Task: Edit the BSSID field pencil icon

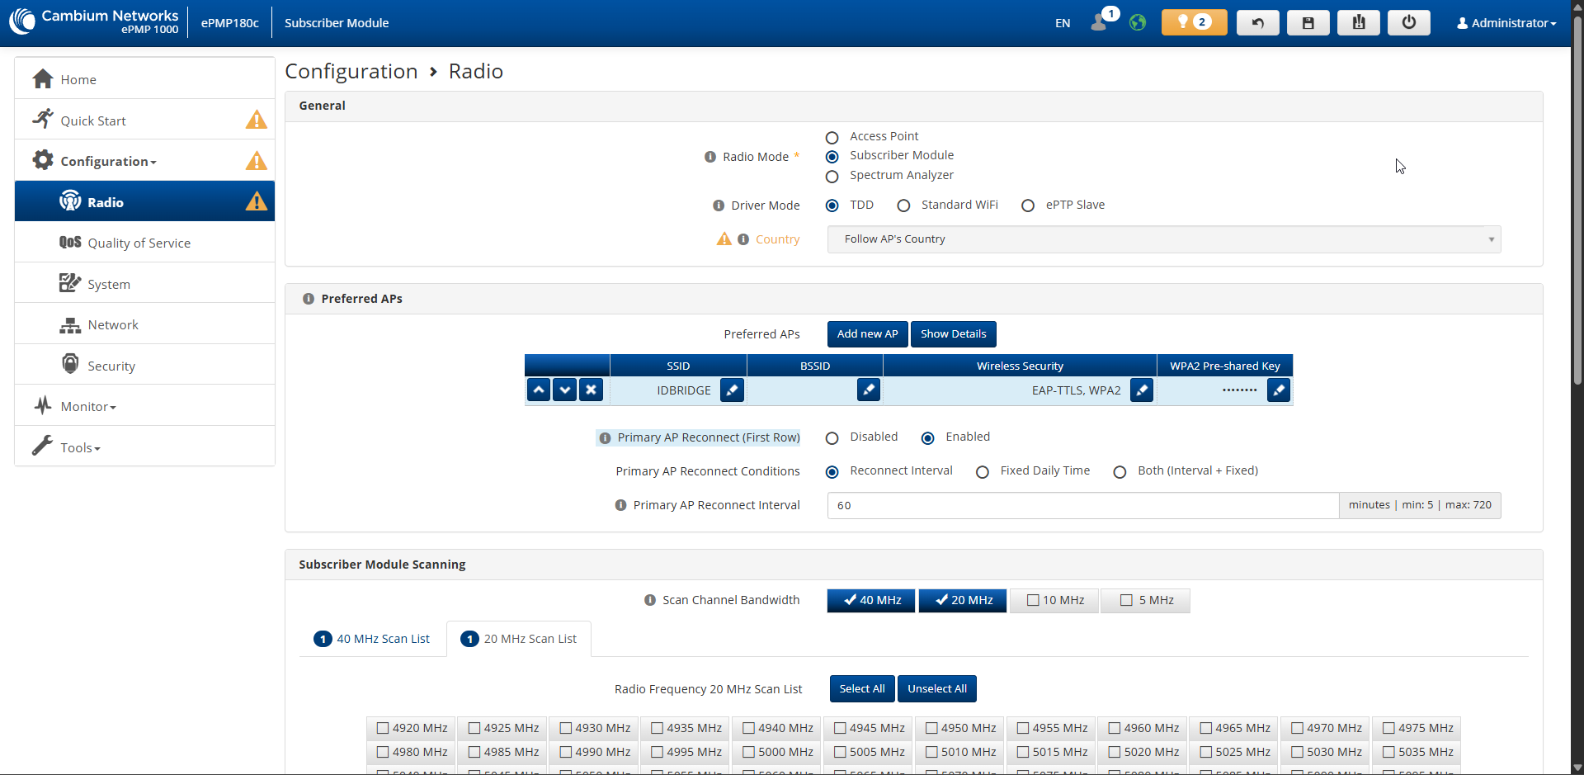Action: (x=869, y=390)
